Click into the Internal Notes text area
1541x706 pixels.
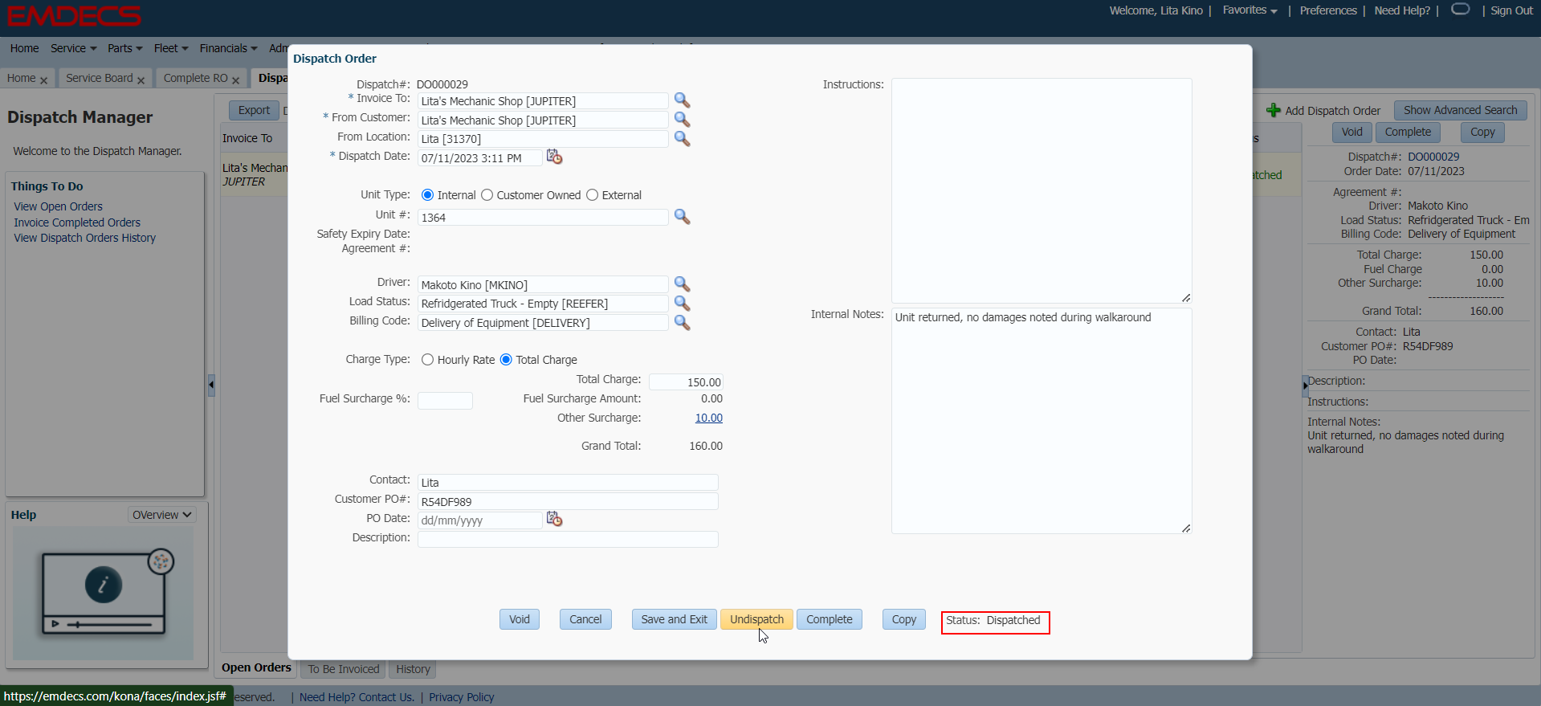(x=1042, y=421)
